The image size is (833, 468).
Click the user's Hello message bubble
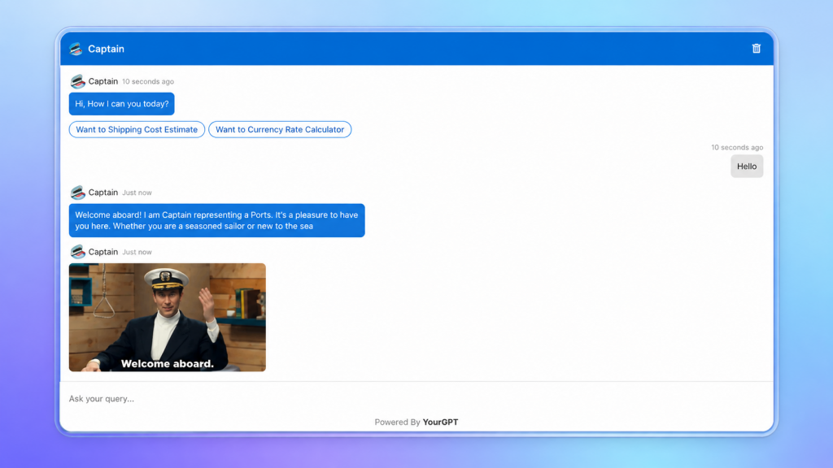tap(747, 166)
